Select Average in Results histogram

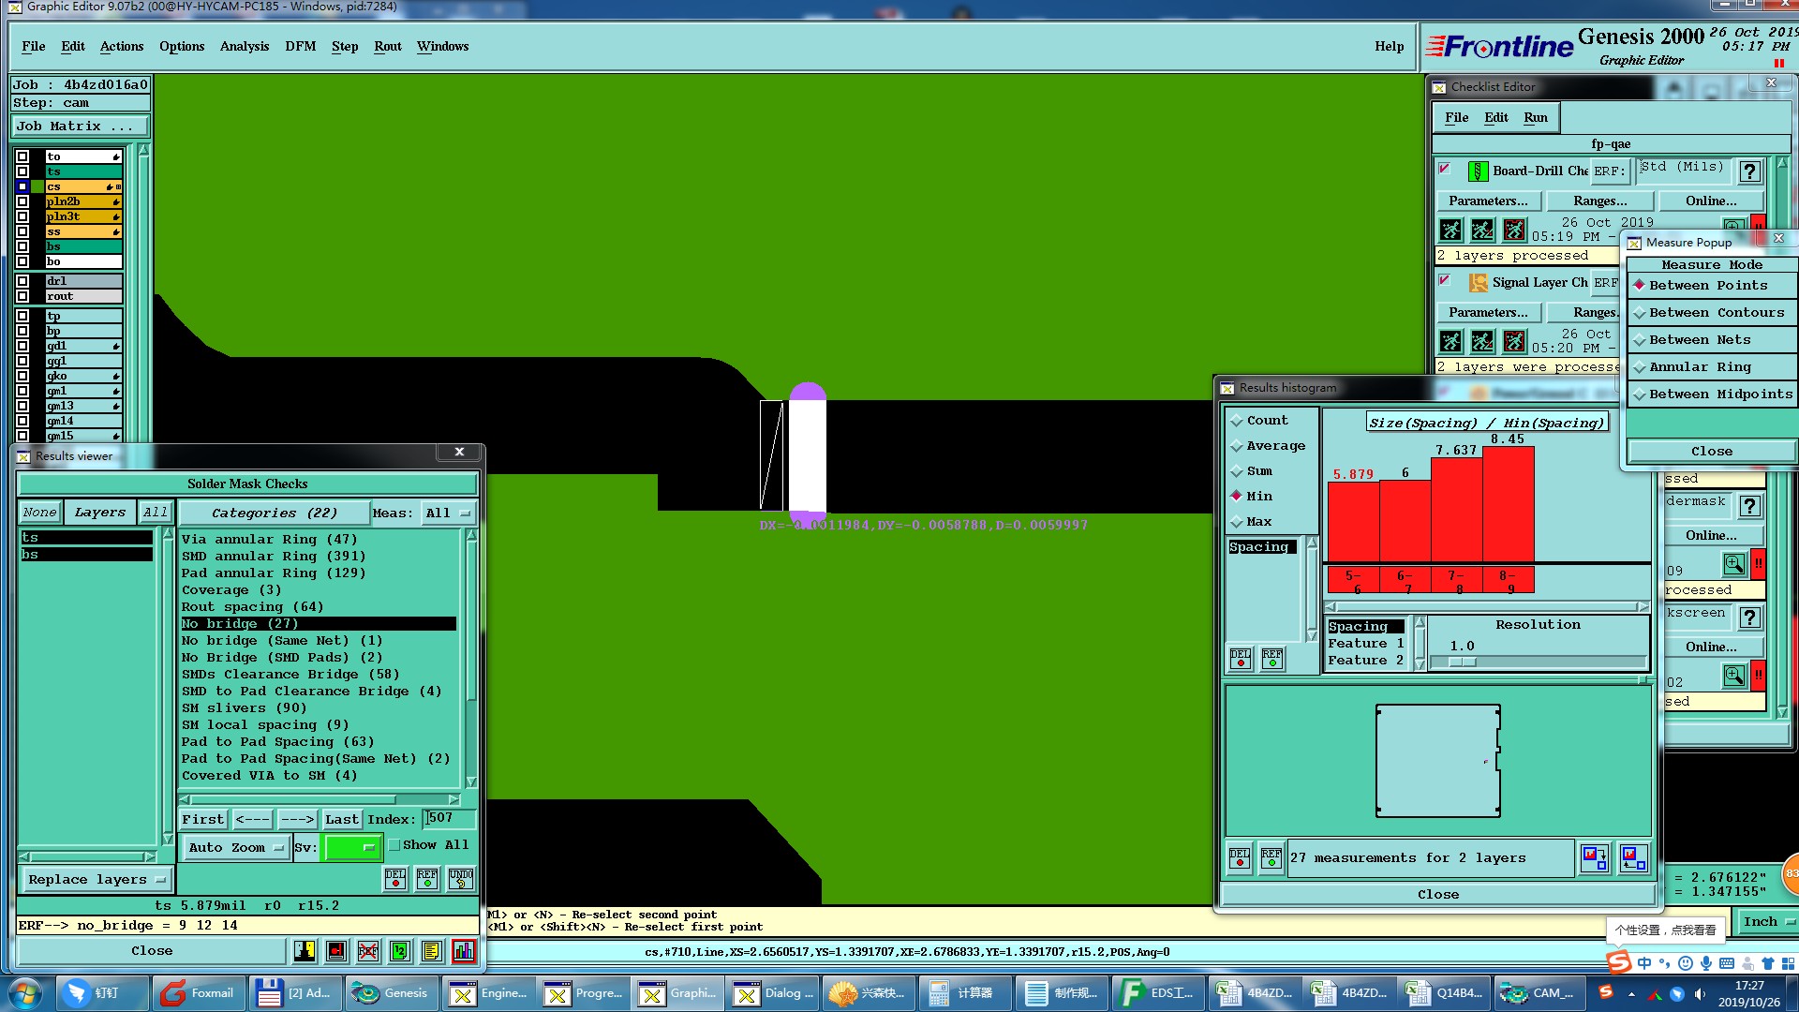tap(1268, 446)
